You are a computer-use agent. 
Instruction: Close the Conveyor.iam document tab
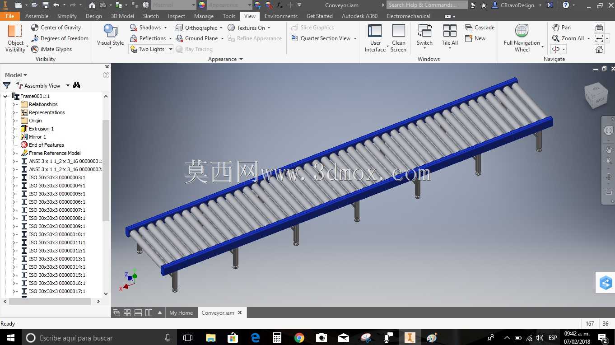(x=240, y=312)
